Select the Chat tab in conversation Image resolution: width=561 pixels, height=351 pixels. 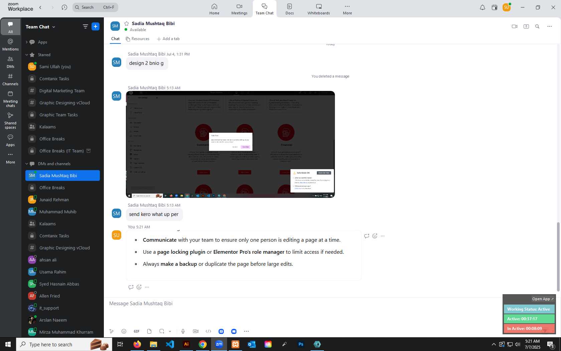click(x=115, y=39)
